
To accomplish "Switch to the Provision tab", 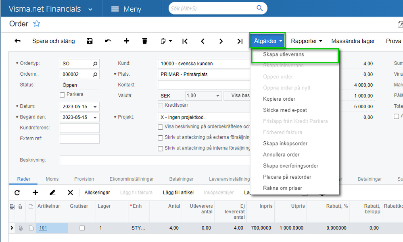I will pos(84,179).
